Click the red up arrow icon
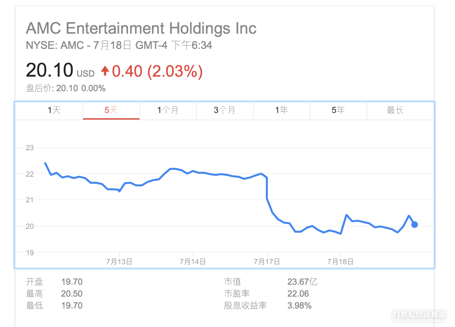The height and width of the screenshot is (327, 455). pos(105,70)
